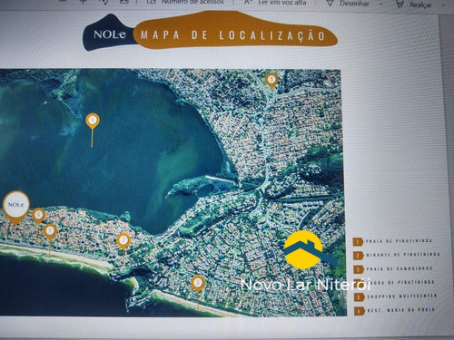Select legend text 'MIRANTE DE PIRATININGA'
The image size is (454, 340).
coord(403,255)
